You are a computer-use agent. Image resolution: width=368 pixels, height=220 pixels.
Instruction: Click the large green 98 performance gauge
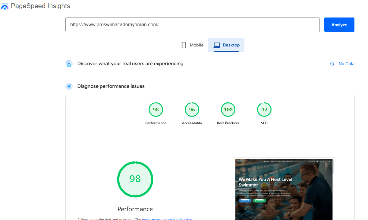135,179
